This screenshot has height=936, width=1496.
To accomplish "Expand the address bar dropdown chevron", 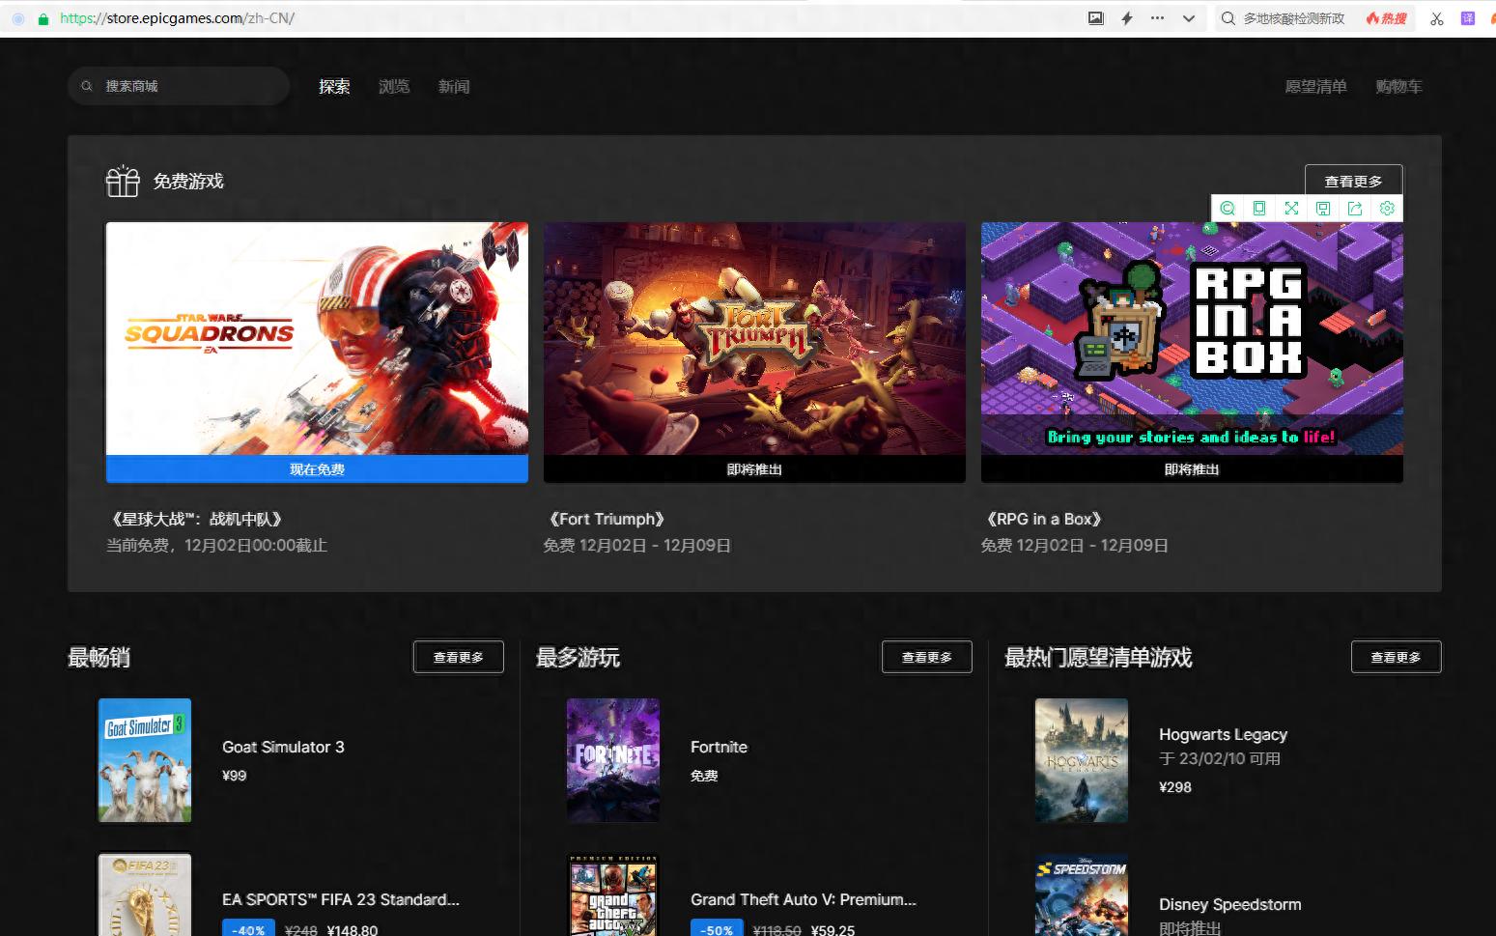I will tap(1189, 18).
